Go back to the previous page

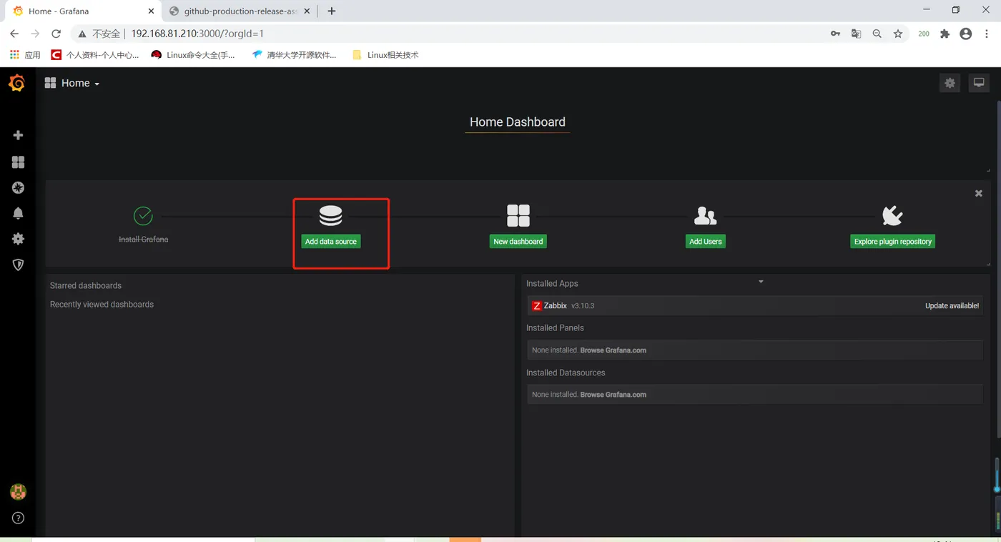14,34
